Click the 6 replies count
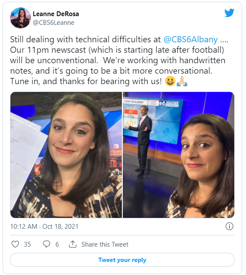The image size is (246, 275). [57, 244]
